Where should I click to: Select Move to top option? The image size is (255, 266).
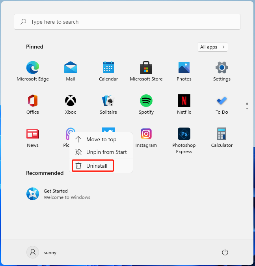[x=101, y=139]
